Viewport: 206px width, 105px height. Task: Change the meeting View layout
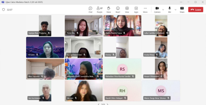[127, 10]
